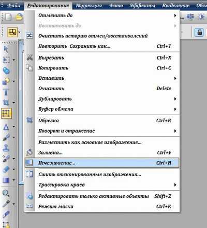This screenshot has height=228, width=207.
Task: Click the Open folder toolbar icon
Action: (19, 17)
